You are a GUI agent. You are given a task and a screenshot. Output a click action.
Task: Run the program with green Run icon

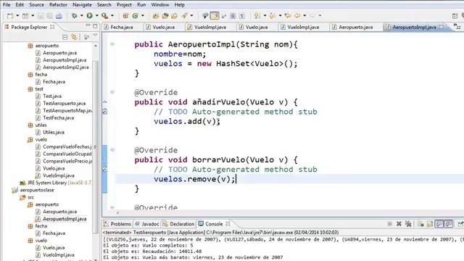pyautogui.click(x=89, y=16)
